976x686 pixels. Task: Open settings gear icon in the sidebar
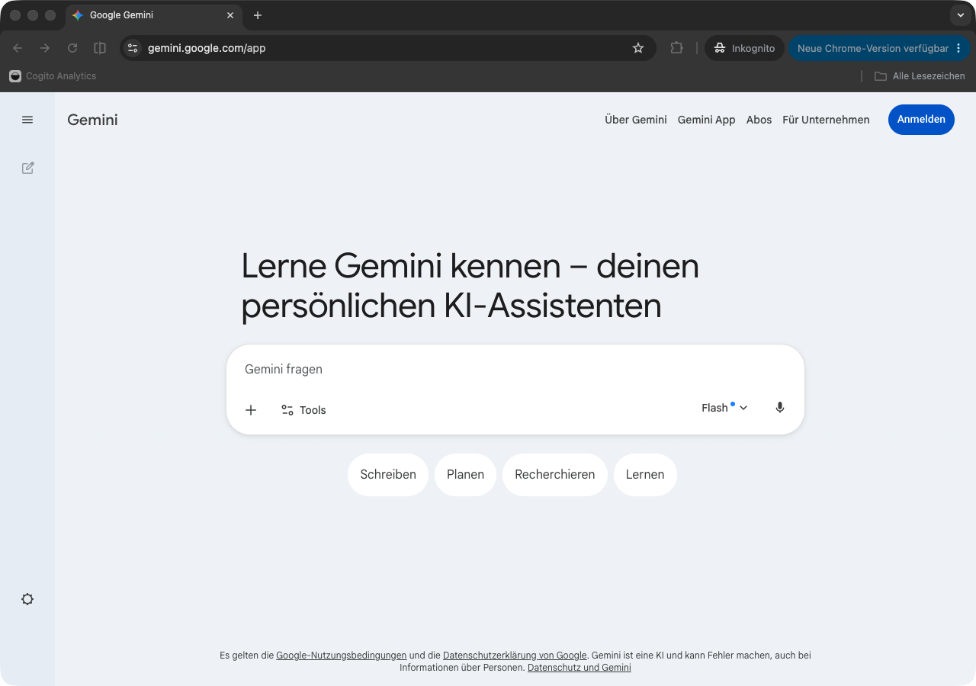(27, 599)
